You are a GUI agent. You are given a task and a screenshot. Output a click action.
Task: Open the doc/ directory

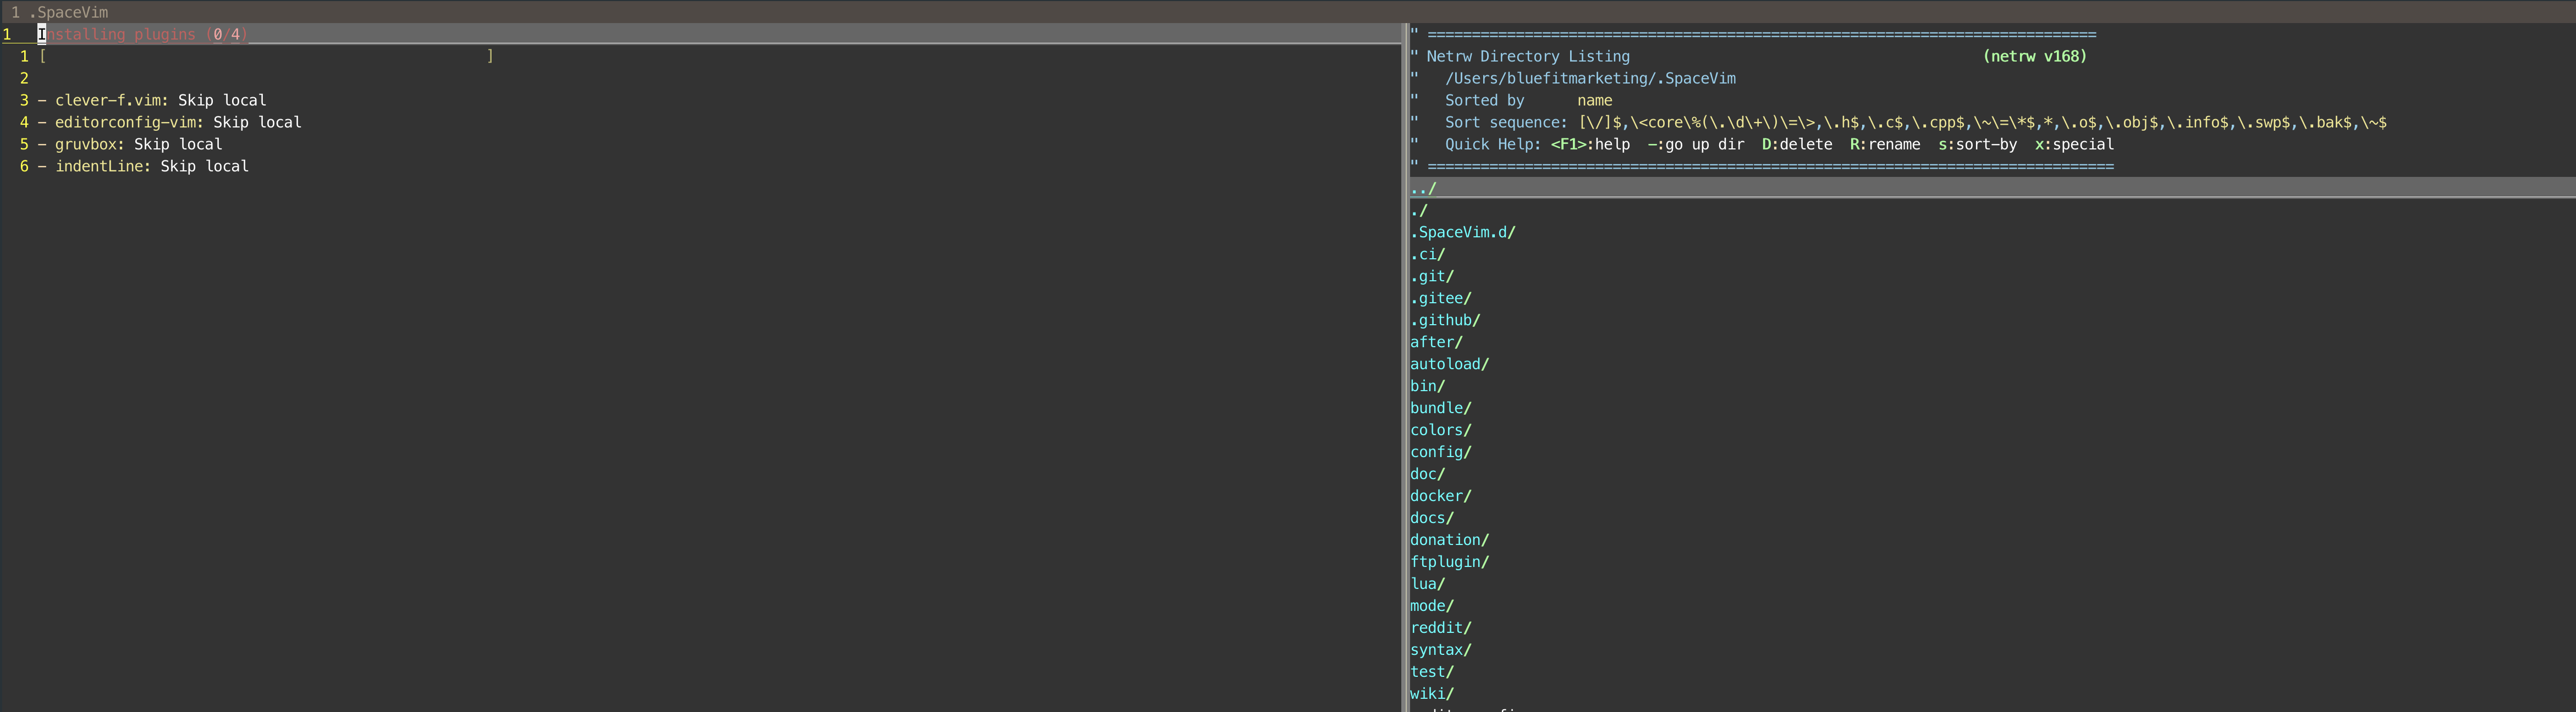coord(1428,474)
